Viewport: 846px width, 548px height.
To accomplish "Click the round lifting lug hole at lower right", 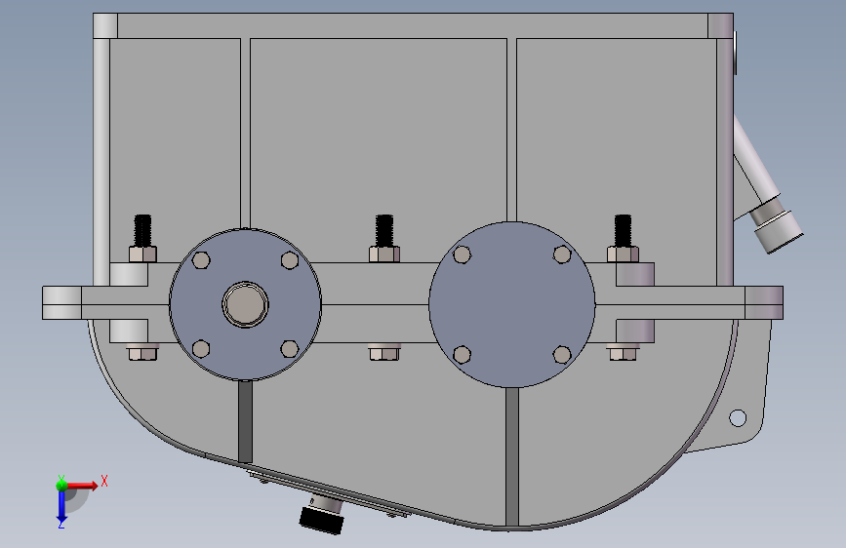I will tap(738, 418).
